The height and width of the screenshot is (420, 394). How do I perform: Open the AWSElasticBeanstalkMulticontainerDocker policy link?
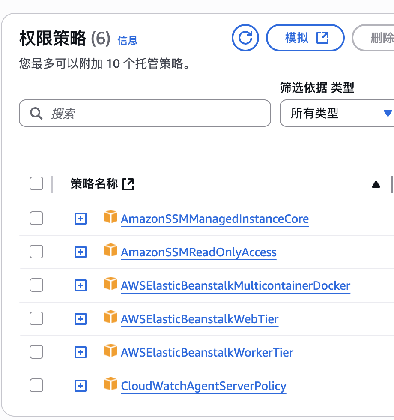coord(236,286)
